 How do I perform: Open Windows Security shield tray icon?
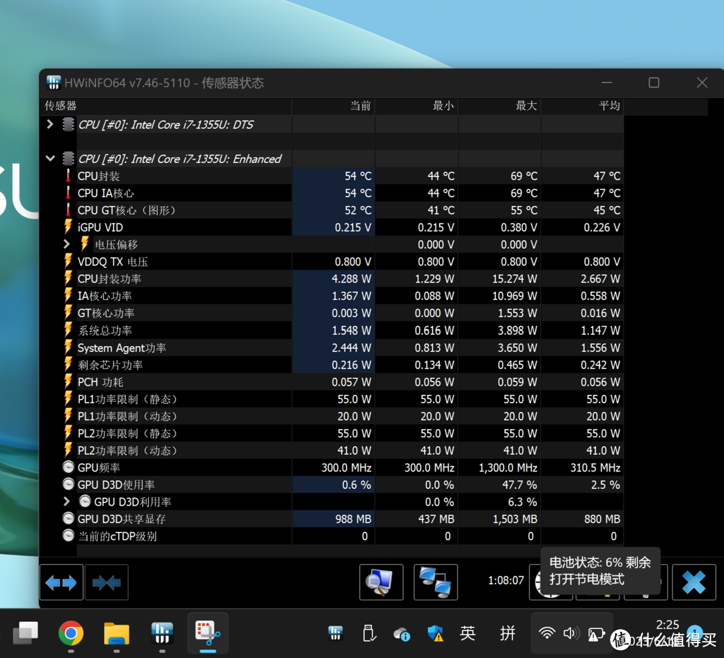(x=435, y=633)
